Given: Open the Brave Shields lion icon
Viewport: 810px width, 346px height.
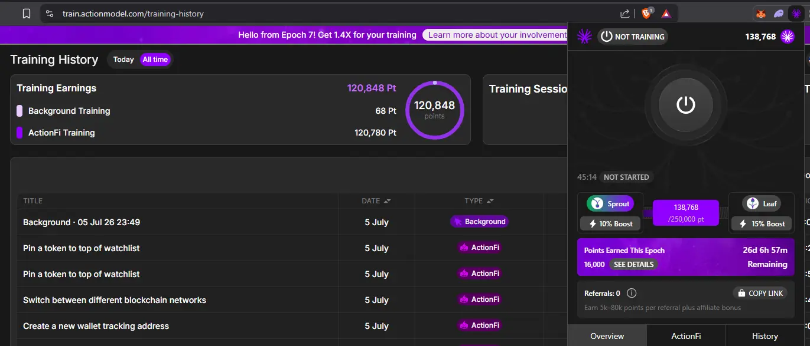Looking at the screenshot, I should point(647,13).
